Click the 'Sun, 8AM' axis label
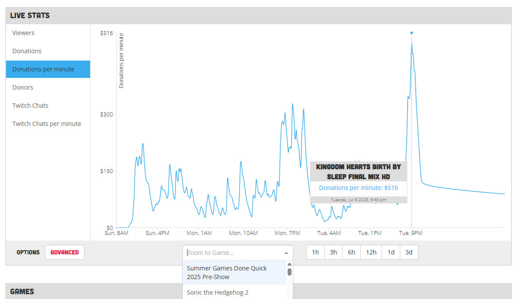Screen dimensions: 515x299 coord(116,233)
